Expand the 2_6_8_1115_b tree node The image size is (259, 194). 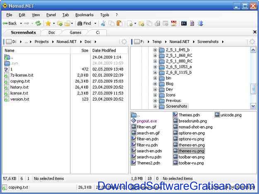coord(155,72)
